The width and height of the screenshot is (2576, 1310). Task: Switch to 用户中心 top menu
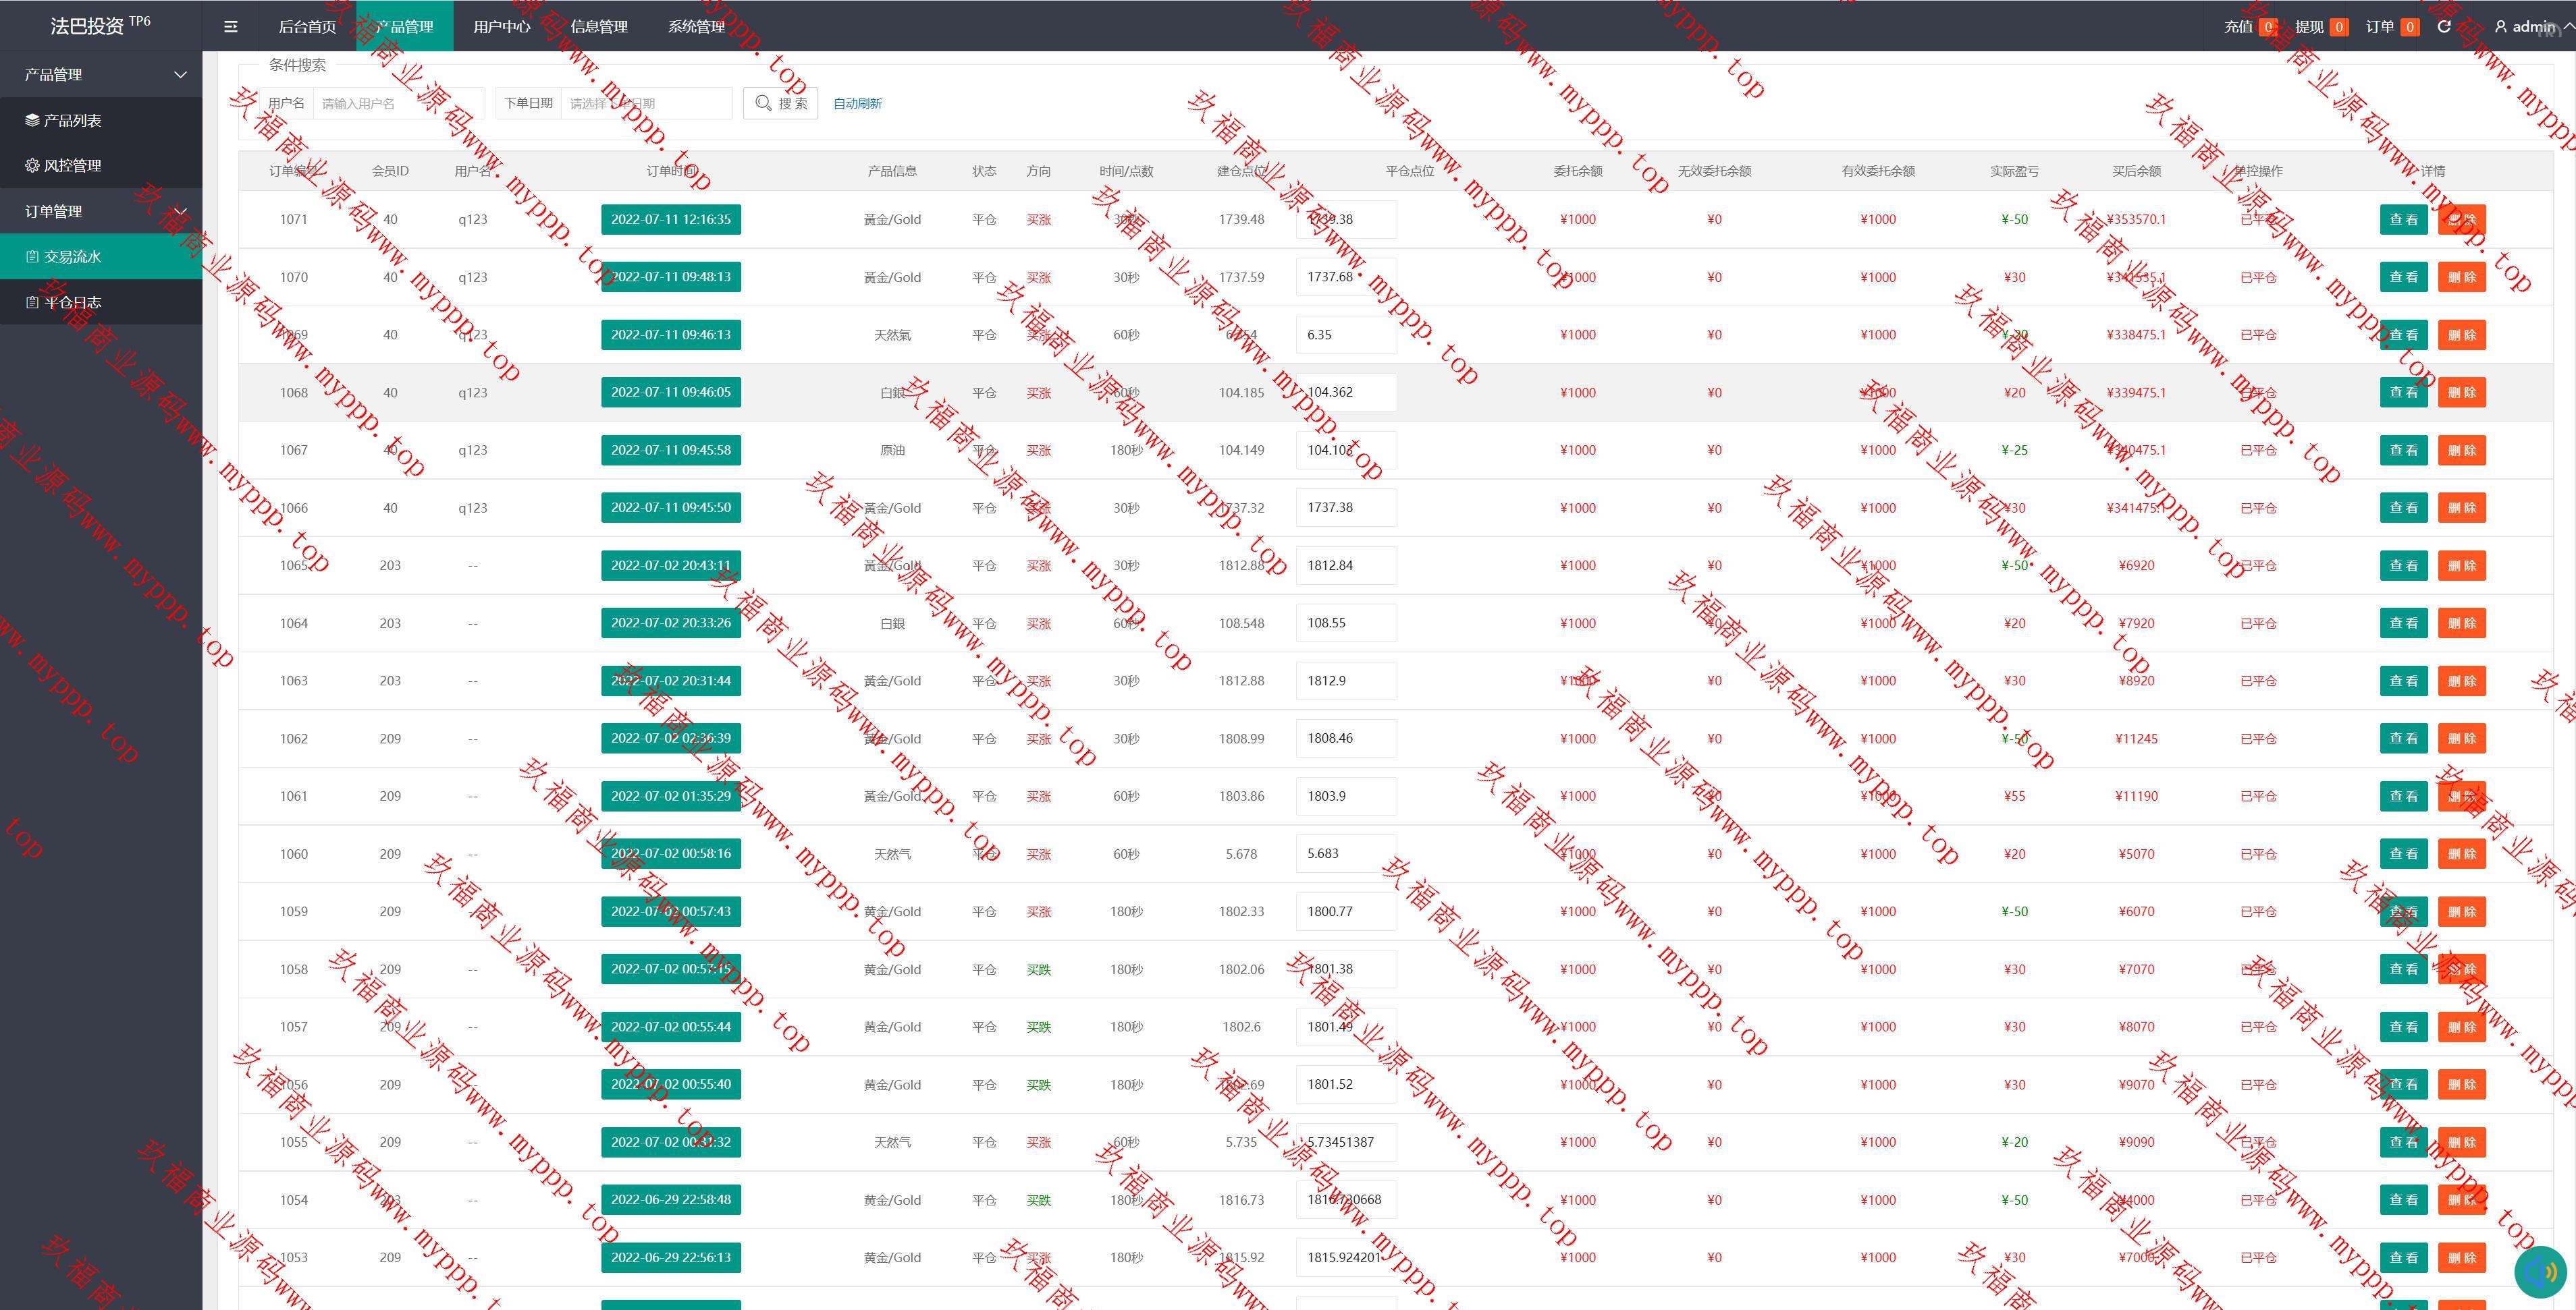(x=501, y=27)
